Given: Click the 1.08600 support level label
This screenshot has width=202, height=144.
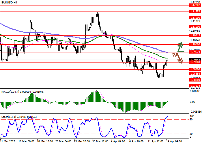Looking at the screenshot, I should 196,69.
